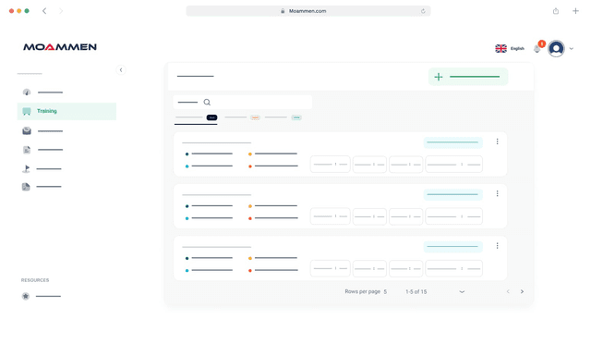The image size is (591, 344).
Task: Click the status tag on second card
Action: 453,194
